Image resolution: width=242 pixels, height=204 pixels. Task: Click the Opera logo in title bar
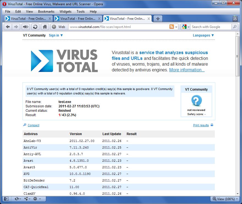4,4
